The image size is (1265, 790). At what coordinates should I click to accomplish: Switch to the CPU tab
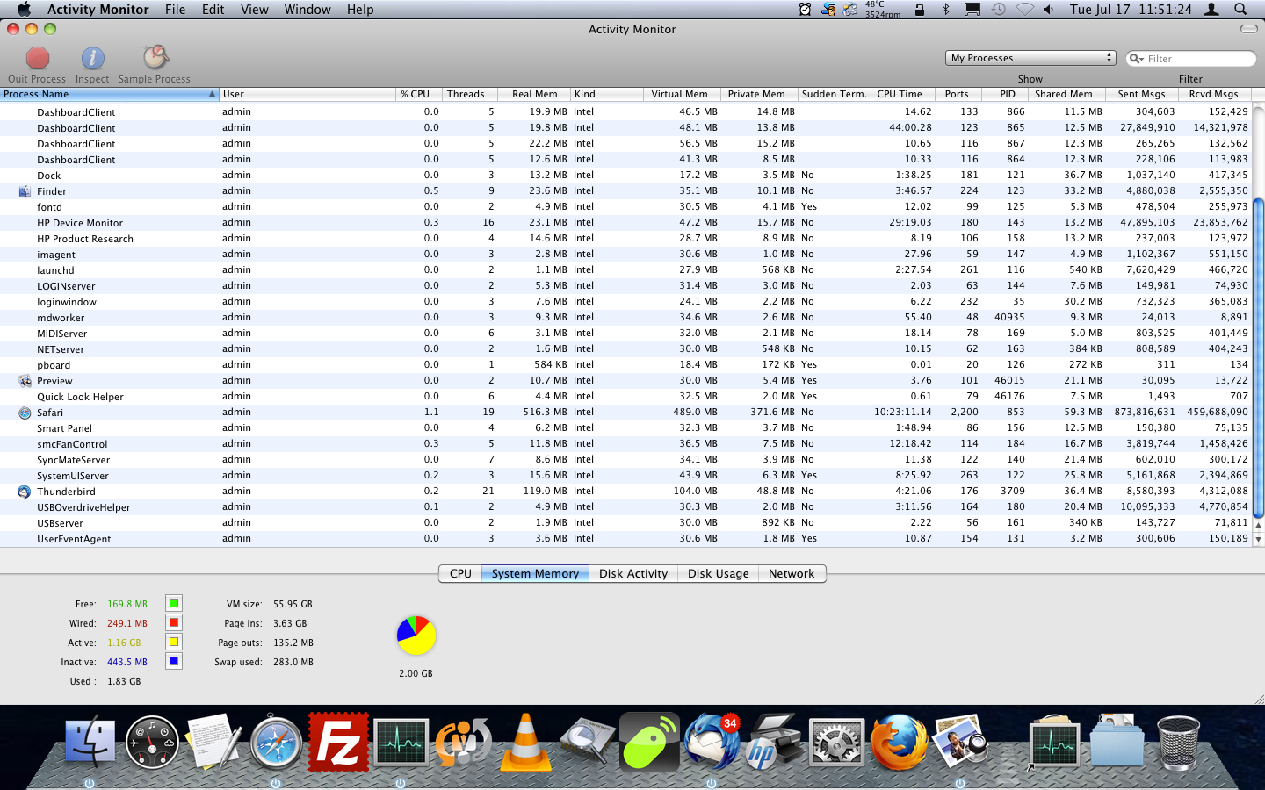click(460, 573)
